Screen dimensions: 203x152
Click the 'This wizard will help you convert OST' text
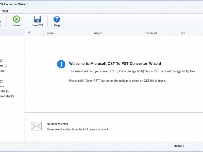coord(132,71)
